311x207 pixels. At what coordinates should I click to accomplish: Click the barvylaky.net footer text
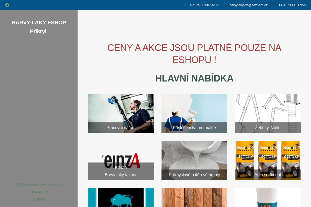tap(39, 192)
